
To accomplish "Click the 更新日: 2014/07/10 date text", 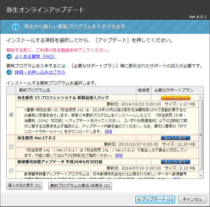I will pos(134,168).
